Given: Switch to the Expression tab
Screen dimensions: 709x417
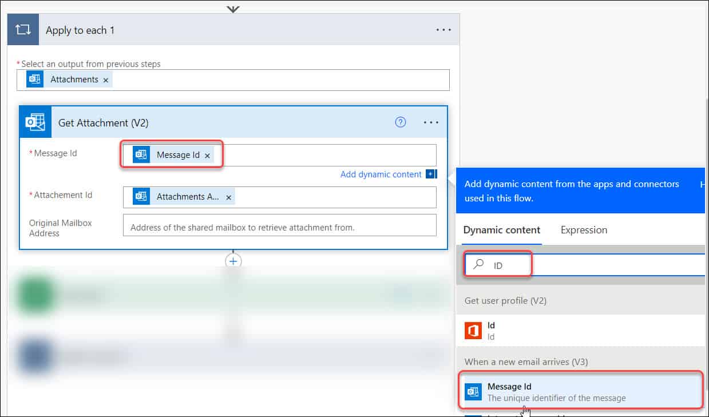Looking at the screenshot, I should click(583, 229).
